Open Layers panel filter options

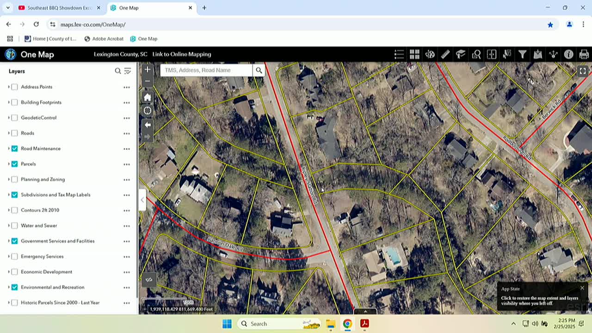[128, 71]
